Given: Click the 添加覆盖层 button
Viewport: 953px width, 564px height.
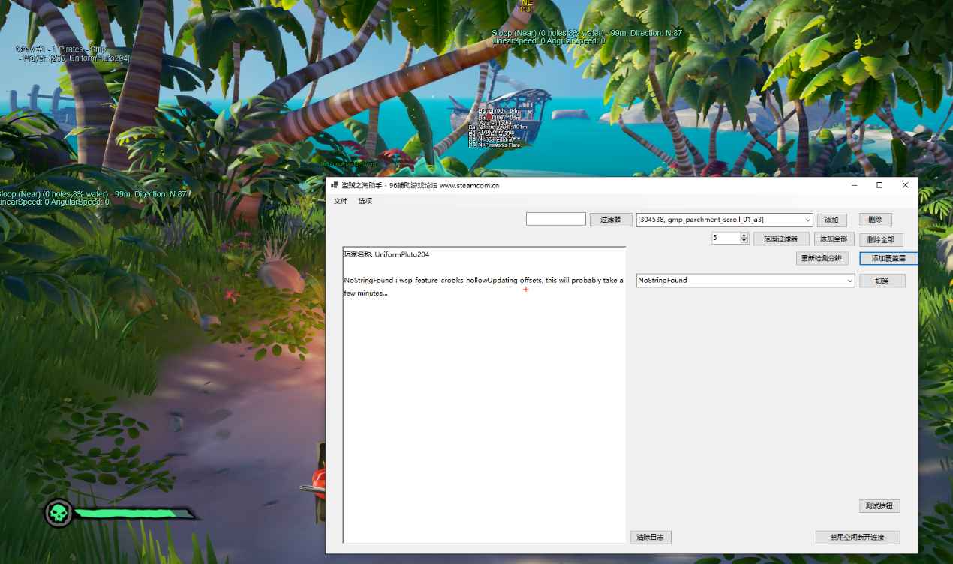Looking at the screenshot, I should coord(888,258).
